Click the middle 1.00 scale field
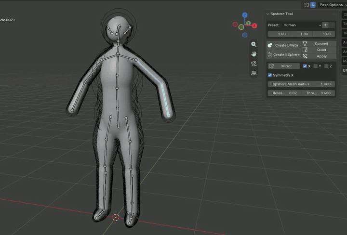Screen dimensions: 347x235 (301, 34)
